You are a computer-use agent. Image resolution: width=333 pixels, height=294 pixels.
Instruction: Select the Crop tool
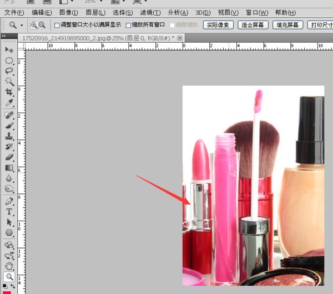tap(9, 92)
